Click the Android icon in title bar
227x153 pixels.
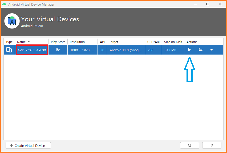coord(4,4)
